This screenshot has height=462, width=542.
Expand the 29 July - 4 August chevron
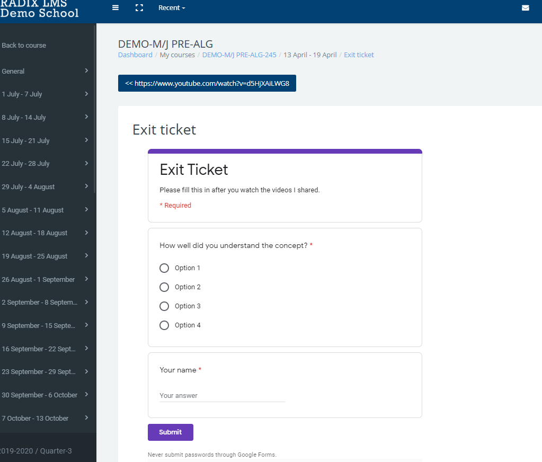[86, 186]
